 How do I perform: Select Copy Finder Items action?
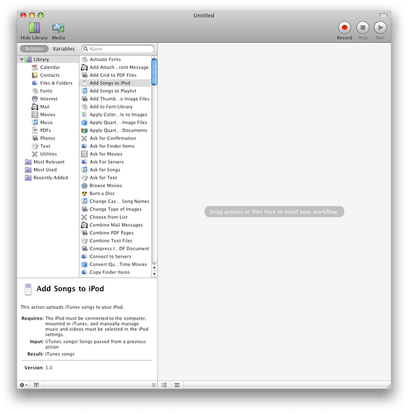115,272
